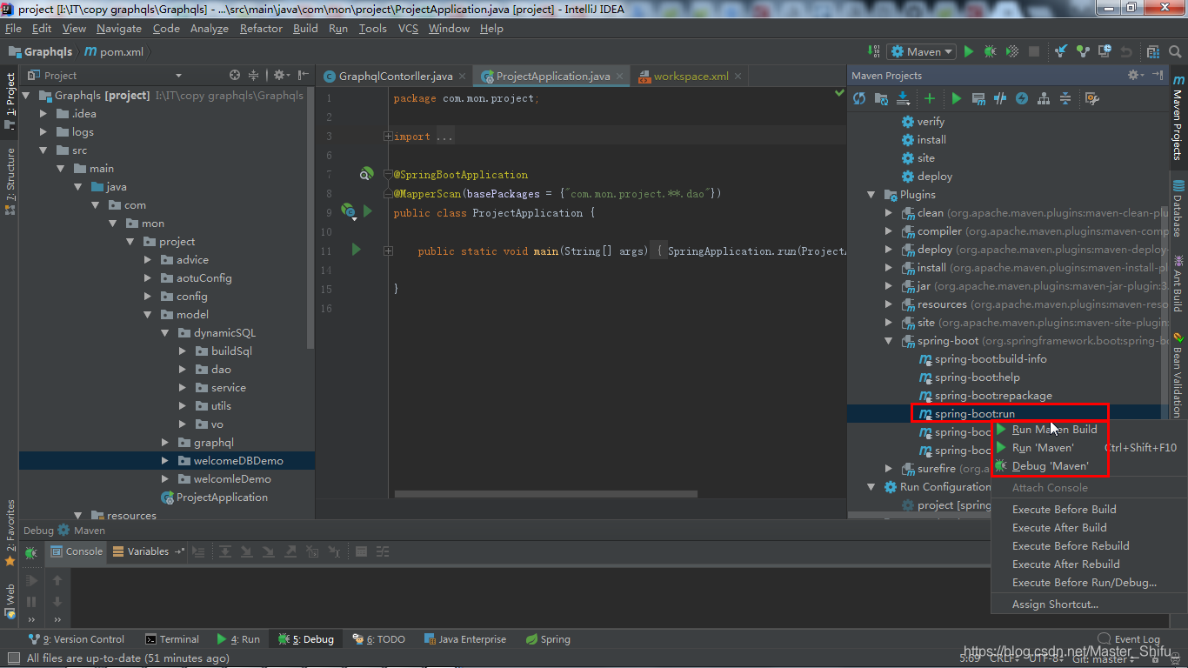The height and width of the screenshot is (668, 1188).
Task: Toggle the 2: Favorites tool window stripe
Action: click(x=10, y=532)
